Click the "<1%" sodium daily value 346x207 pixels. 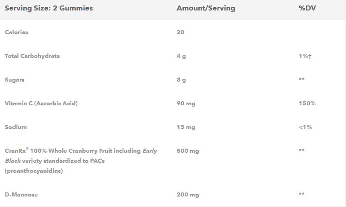[x=305, y=127]
